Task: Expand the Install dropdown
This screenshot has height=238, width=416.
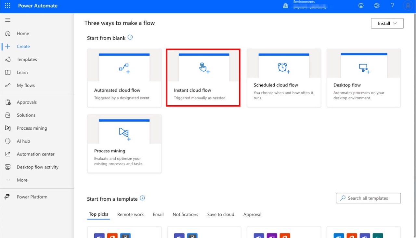Action: click(x=387, y=23)
